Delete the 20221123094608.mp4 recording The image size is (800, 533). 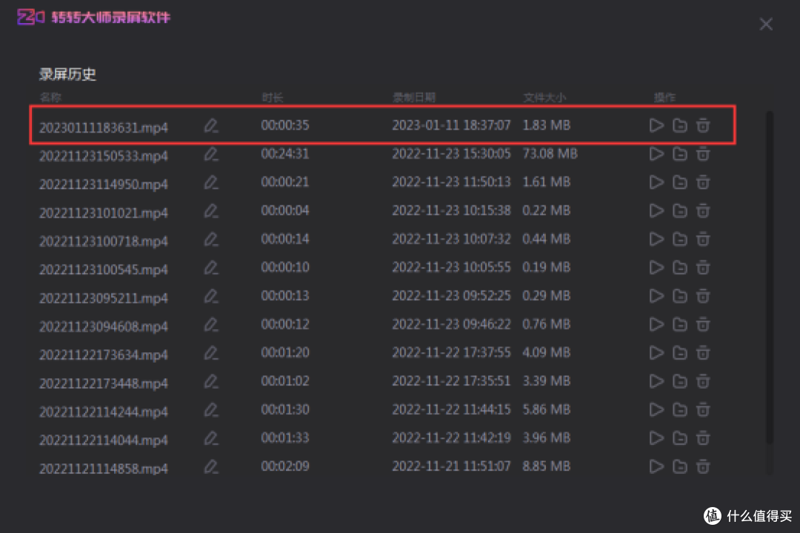[702, 324]
